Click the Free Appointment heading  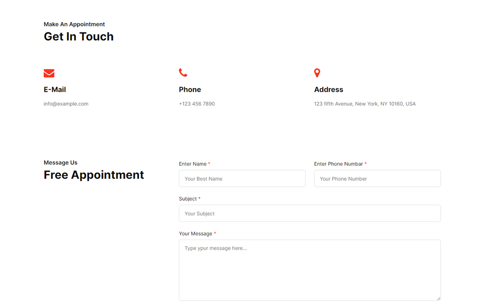click(94, 175)
